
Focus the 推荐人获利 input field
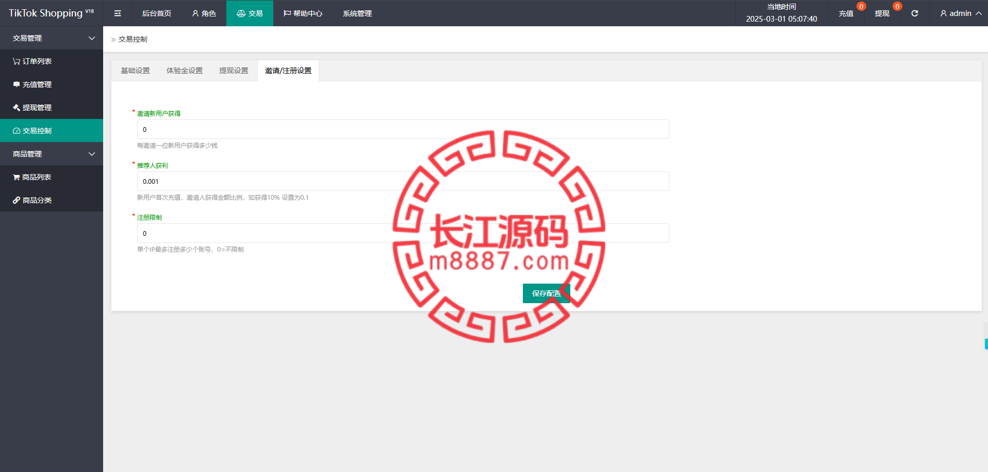point(403,181)
